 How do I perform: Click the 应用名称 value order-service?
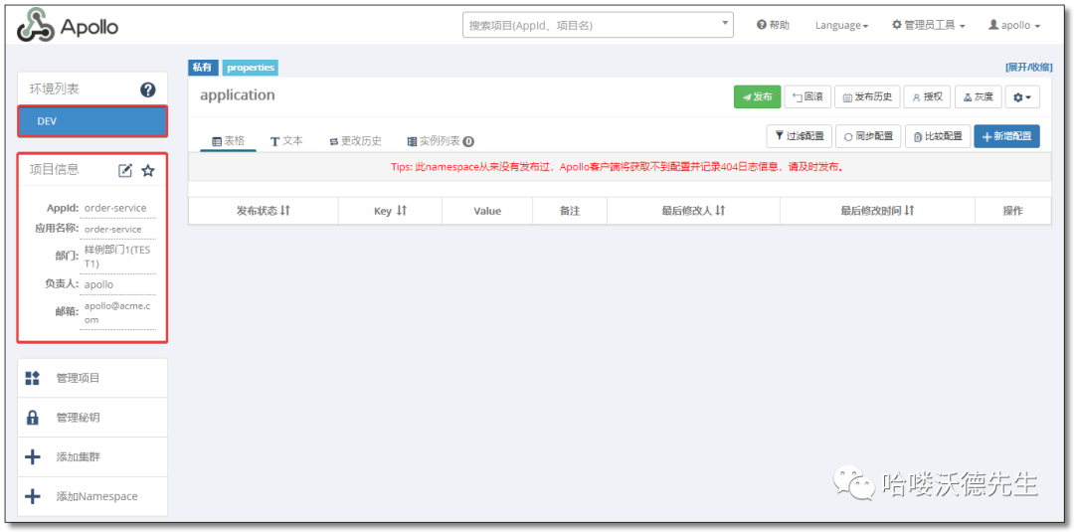click(x=113, y=229)
